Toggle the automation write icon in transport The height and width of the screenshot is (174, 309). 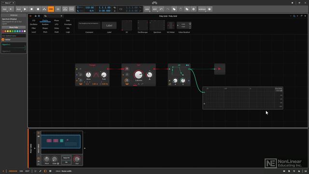click(44, 9)
